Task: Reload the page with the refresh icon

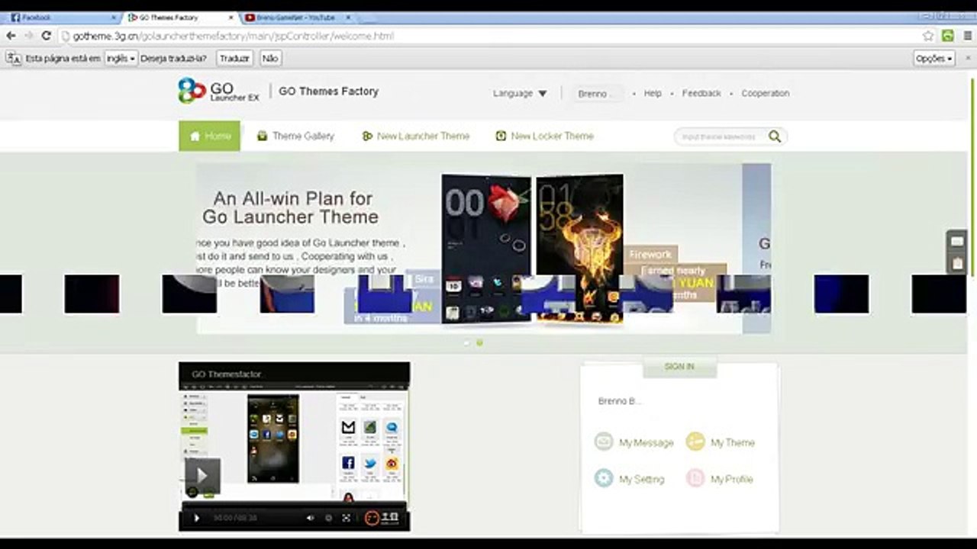Action: (x=46, y=36)
